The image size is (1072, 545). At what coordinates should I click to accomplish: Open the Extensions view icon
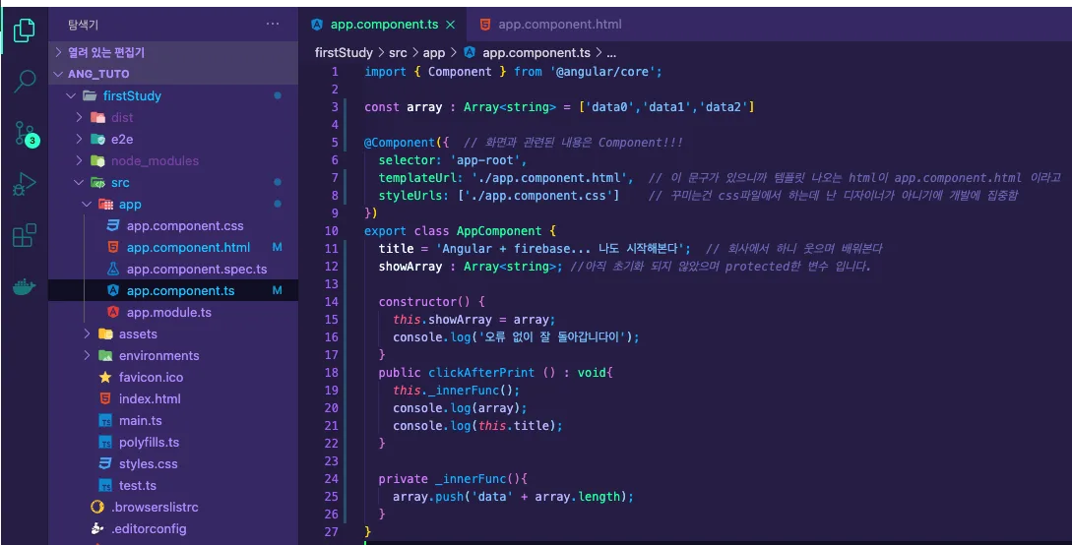click(24, 236)
